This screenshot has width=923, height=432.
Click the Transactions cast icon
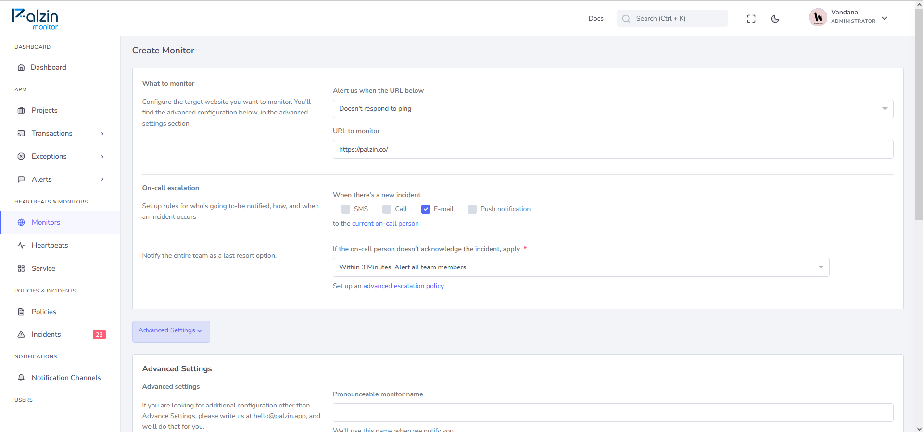pyautogui.click(x=21, y=133)
